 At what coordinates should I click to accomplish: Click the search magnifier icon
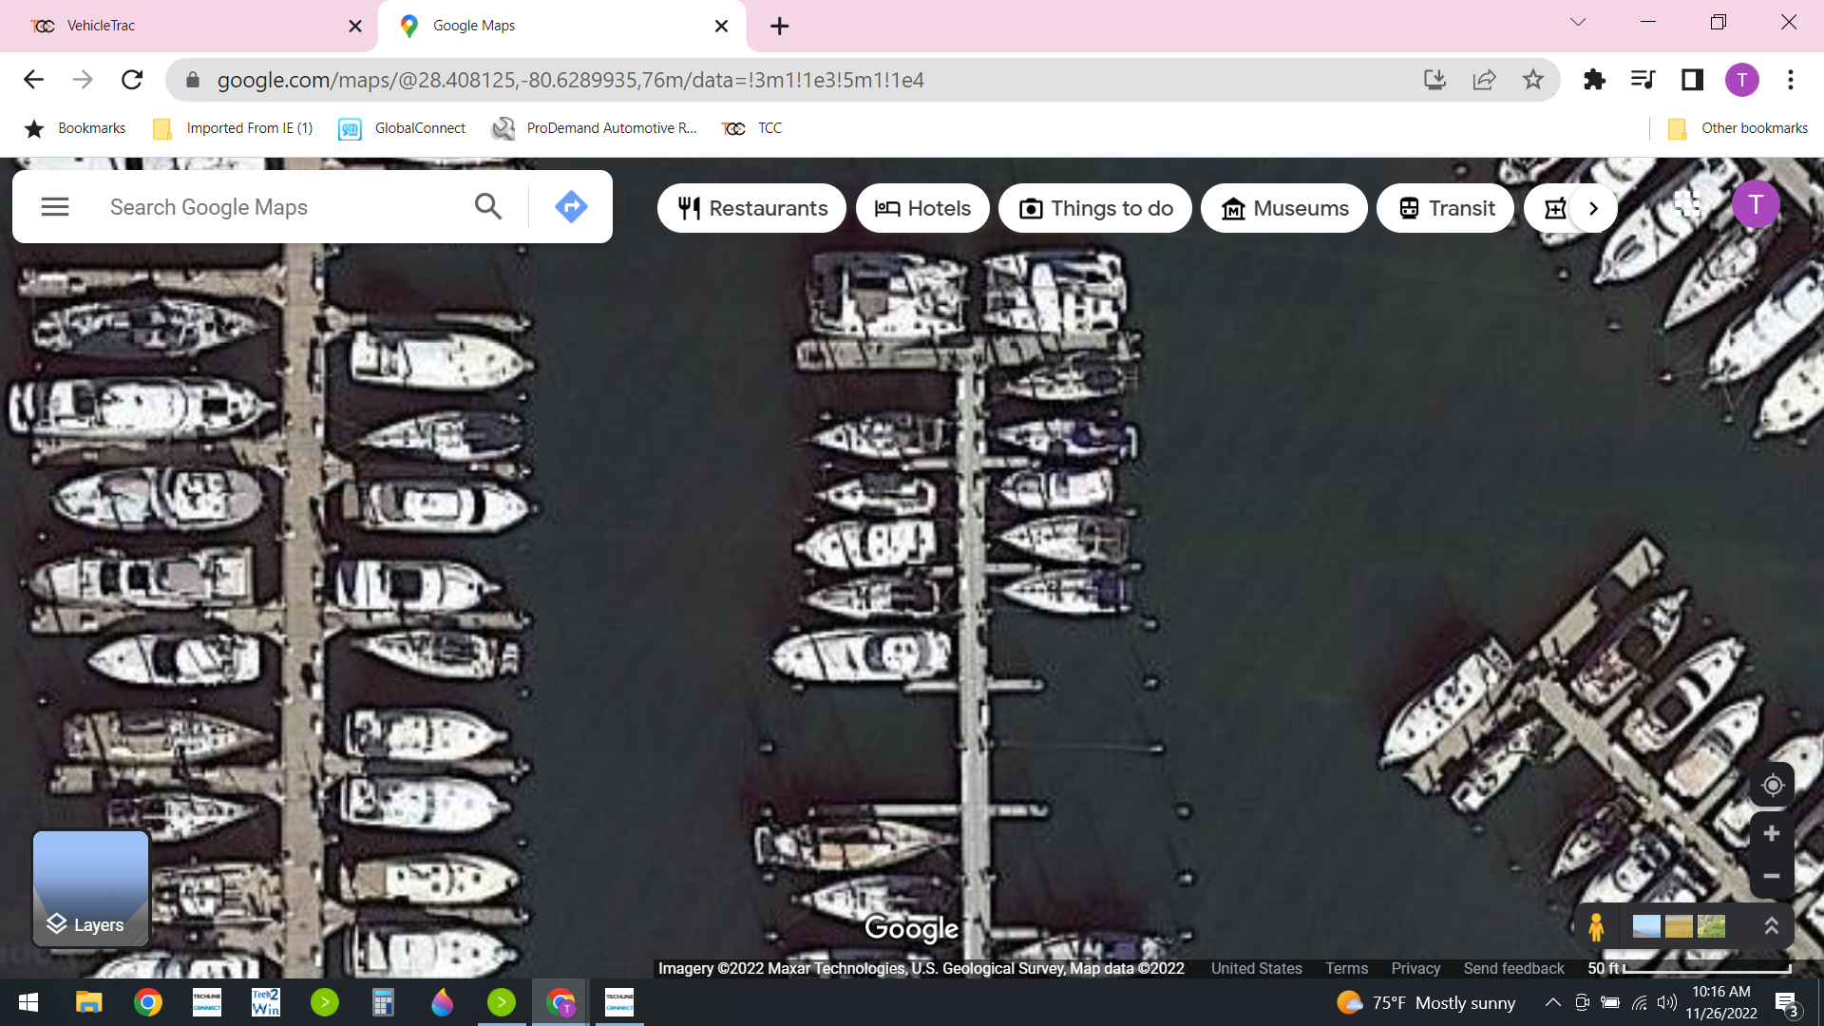488,206
